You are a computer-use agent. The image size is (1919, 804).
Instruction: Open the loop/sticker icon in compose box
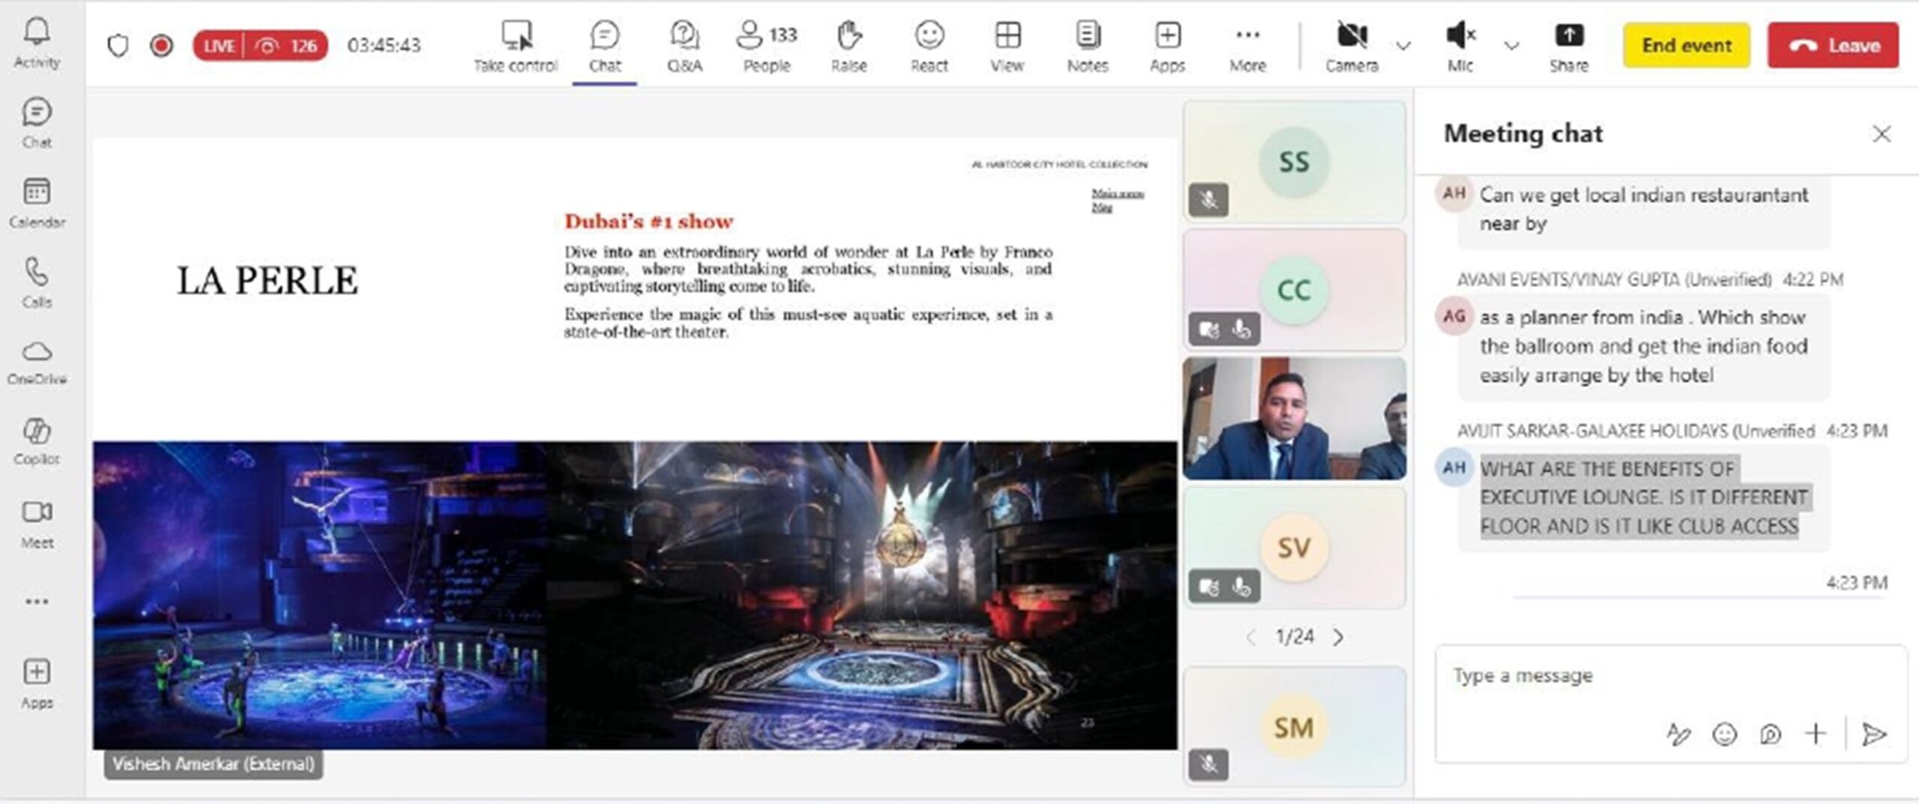[1770, 734]
